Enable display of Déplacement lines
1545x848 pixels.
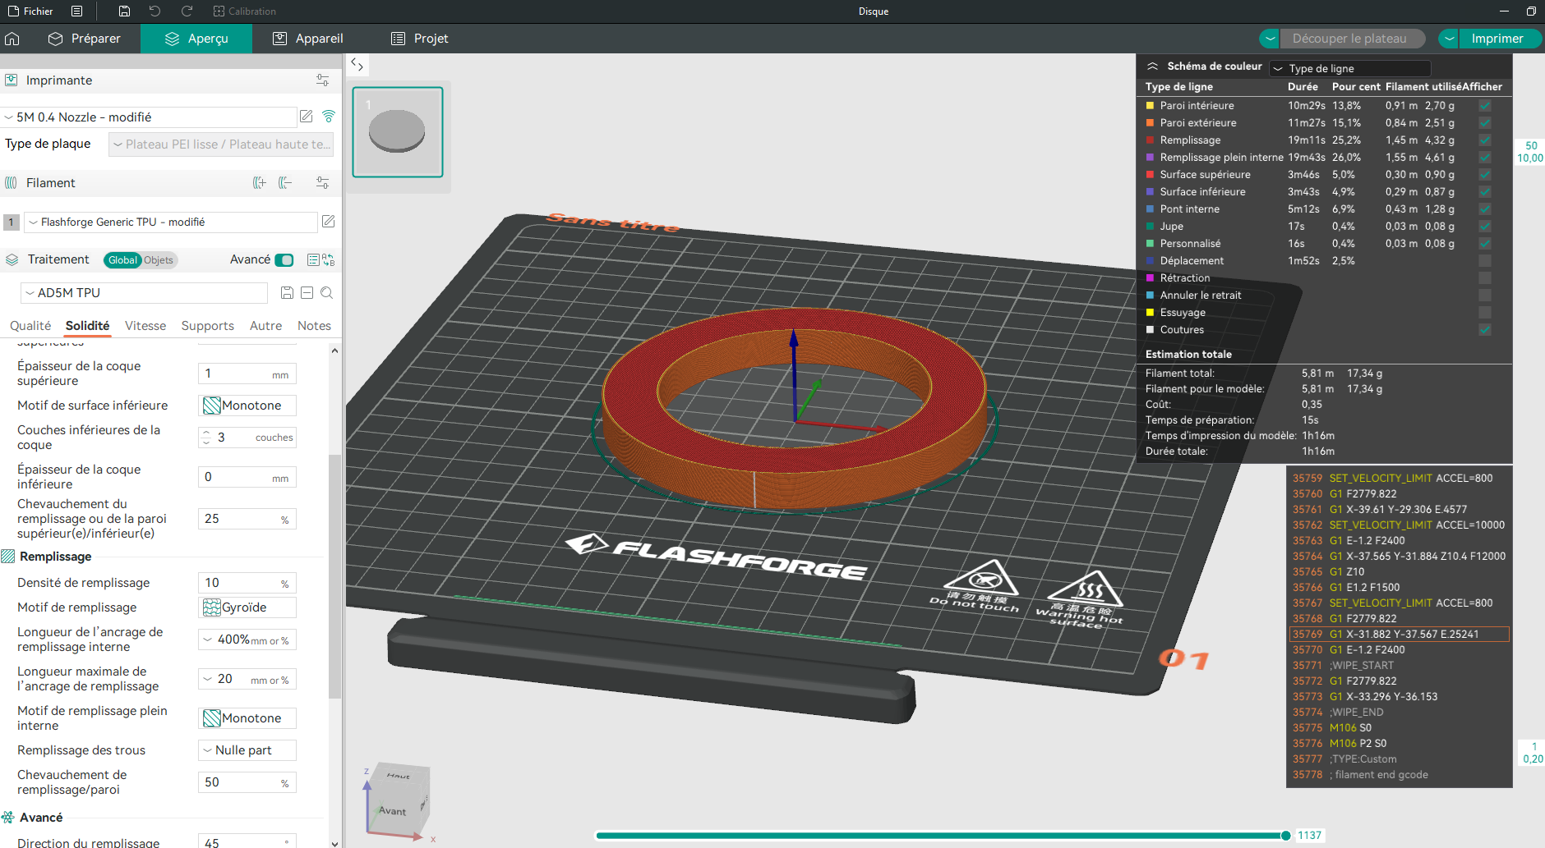coord(1485,261)
